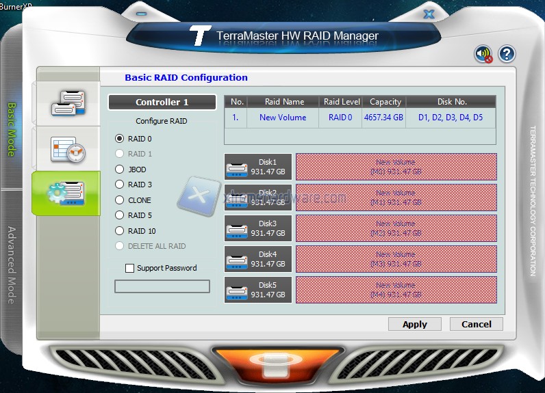Select the JBOD radio option

(x=120, y=170)
